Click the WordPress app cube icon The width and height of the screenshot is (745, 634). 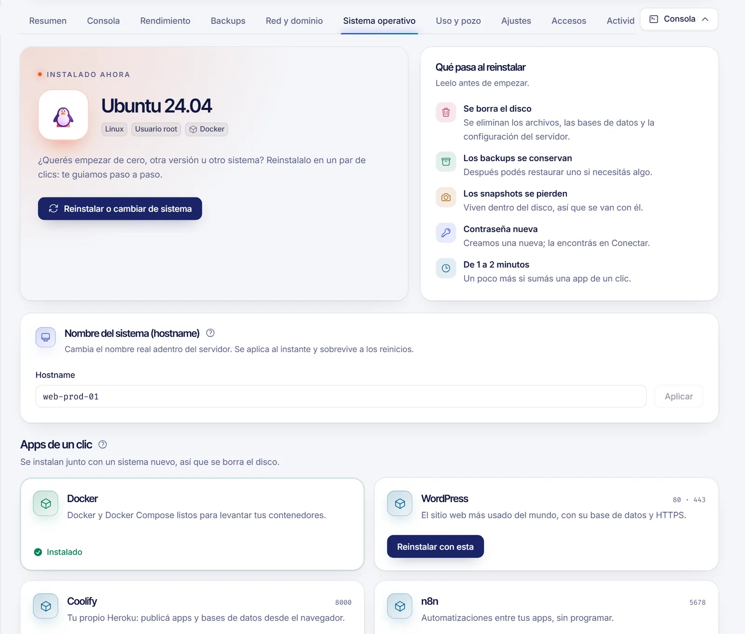coord(400,504)
